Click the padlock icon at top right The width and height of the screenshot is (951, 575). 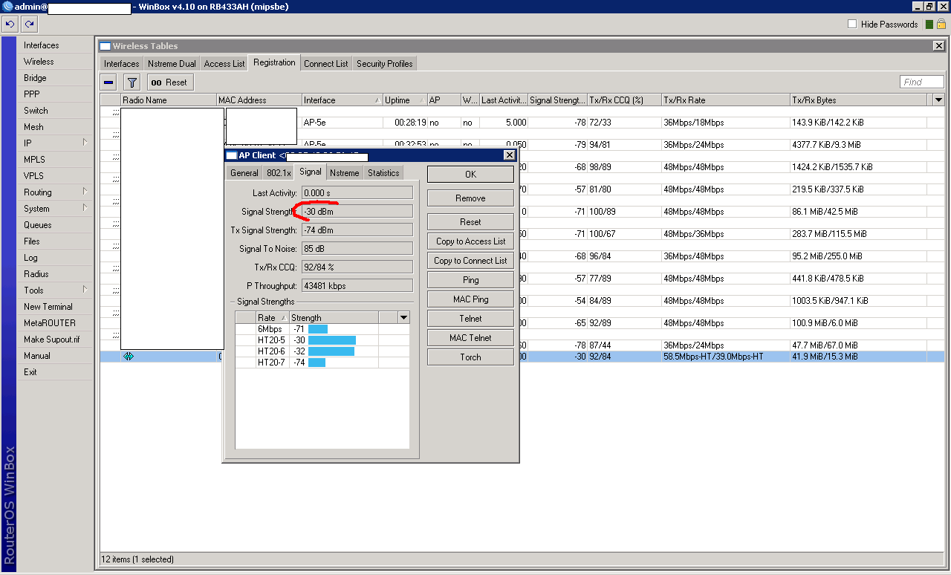pyautogui.click(x=941, y=25)
